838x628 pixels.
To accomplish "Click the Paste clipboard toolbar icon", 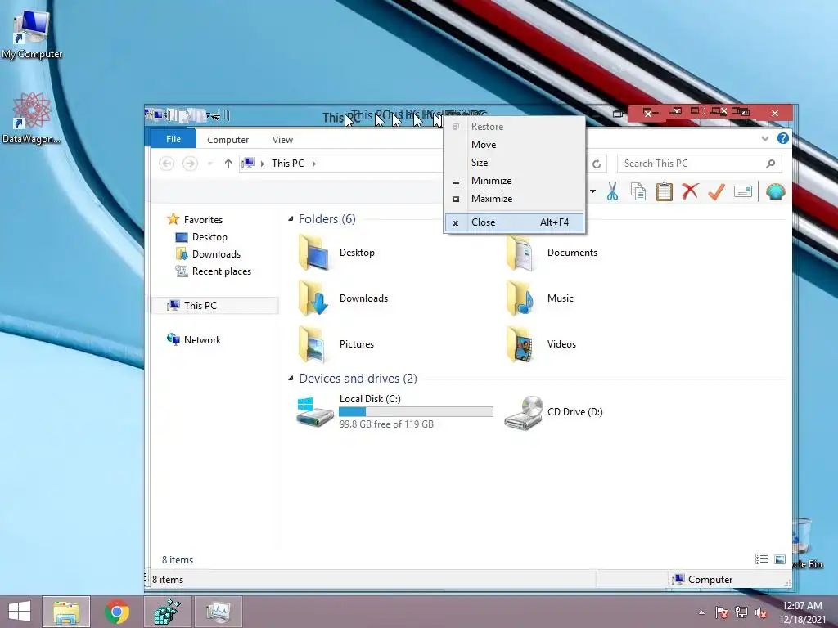I will (664, 191).
